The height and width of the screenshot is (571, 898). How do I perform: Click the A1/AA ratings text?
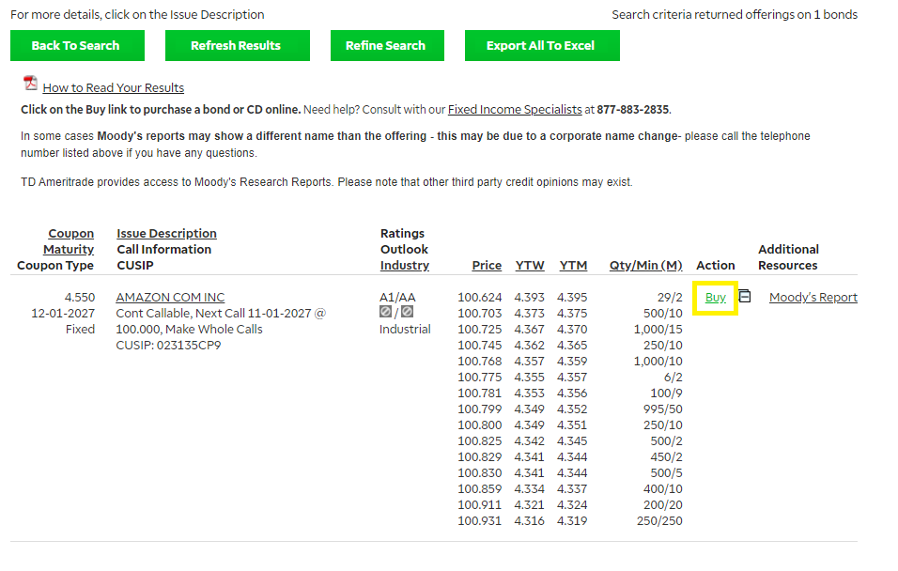tap(397, 298)
